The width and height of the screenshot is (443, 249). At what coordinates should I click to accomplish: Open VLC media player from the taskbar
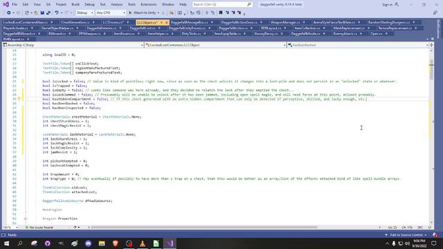tap(143, 243)
